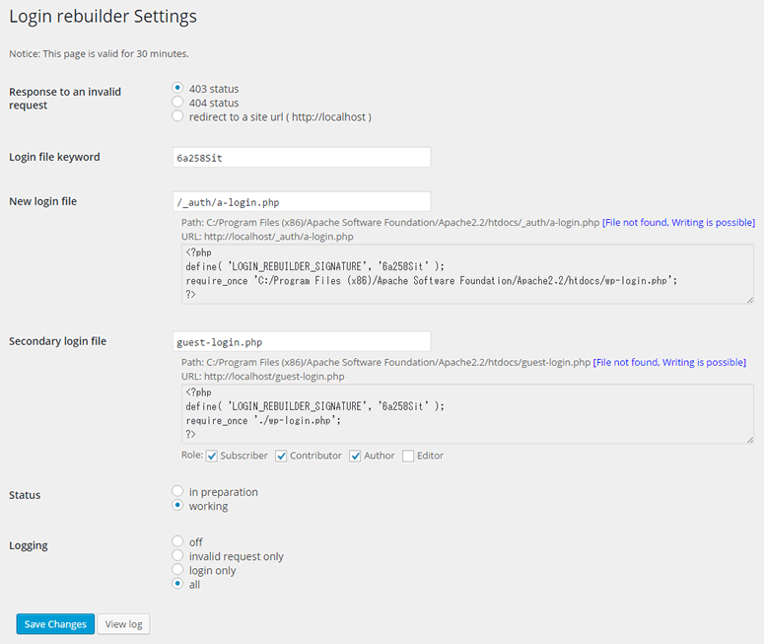Choose login only logging option

(177, 570)
